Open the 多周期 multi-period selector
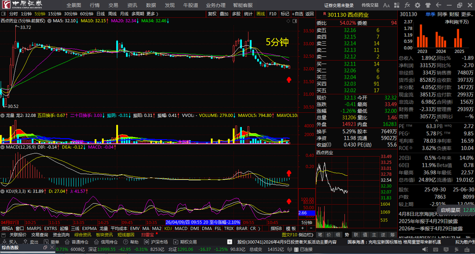Screen dimensions: 475x254 click(x=138, y=14)
